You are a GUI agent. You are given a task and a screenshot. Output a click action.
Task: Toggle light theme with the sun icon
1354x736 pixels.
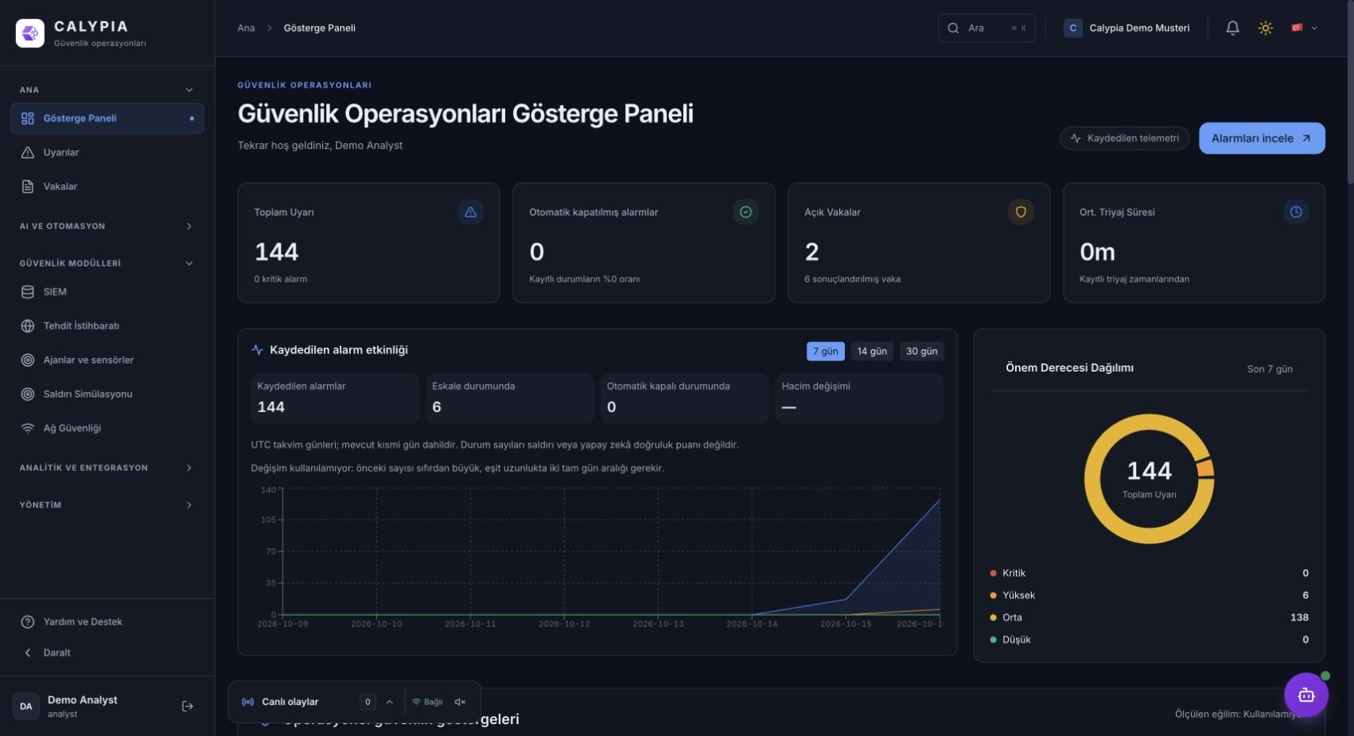coord(1266,28)
